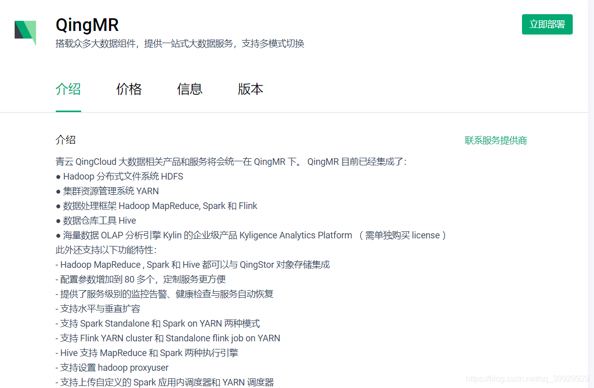Click the line starting 青云 QingCloud 大数据

tap(231, 162)
